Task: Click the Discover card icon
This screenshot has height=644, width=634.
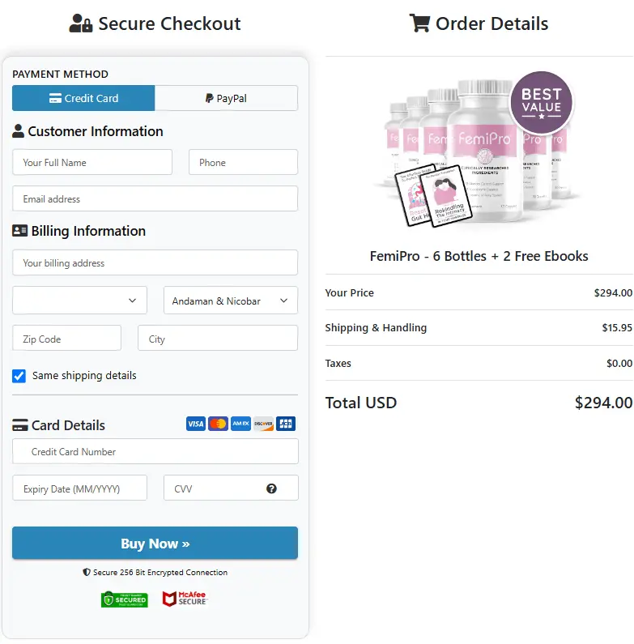Action: 263,424
